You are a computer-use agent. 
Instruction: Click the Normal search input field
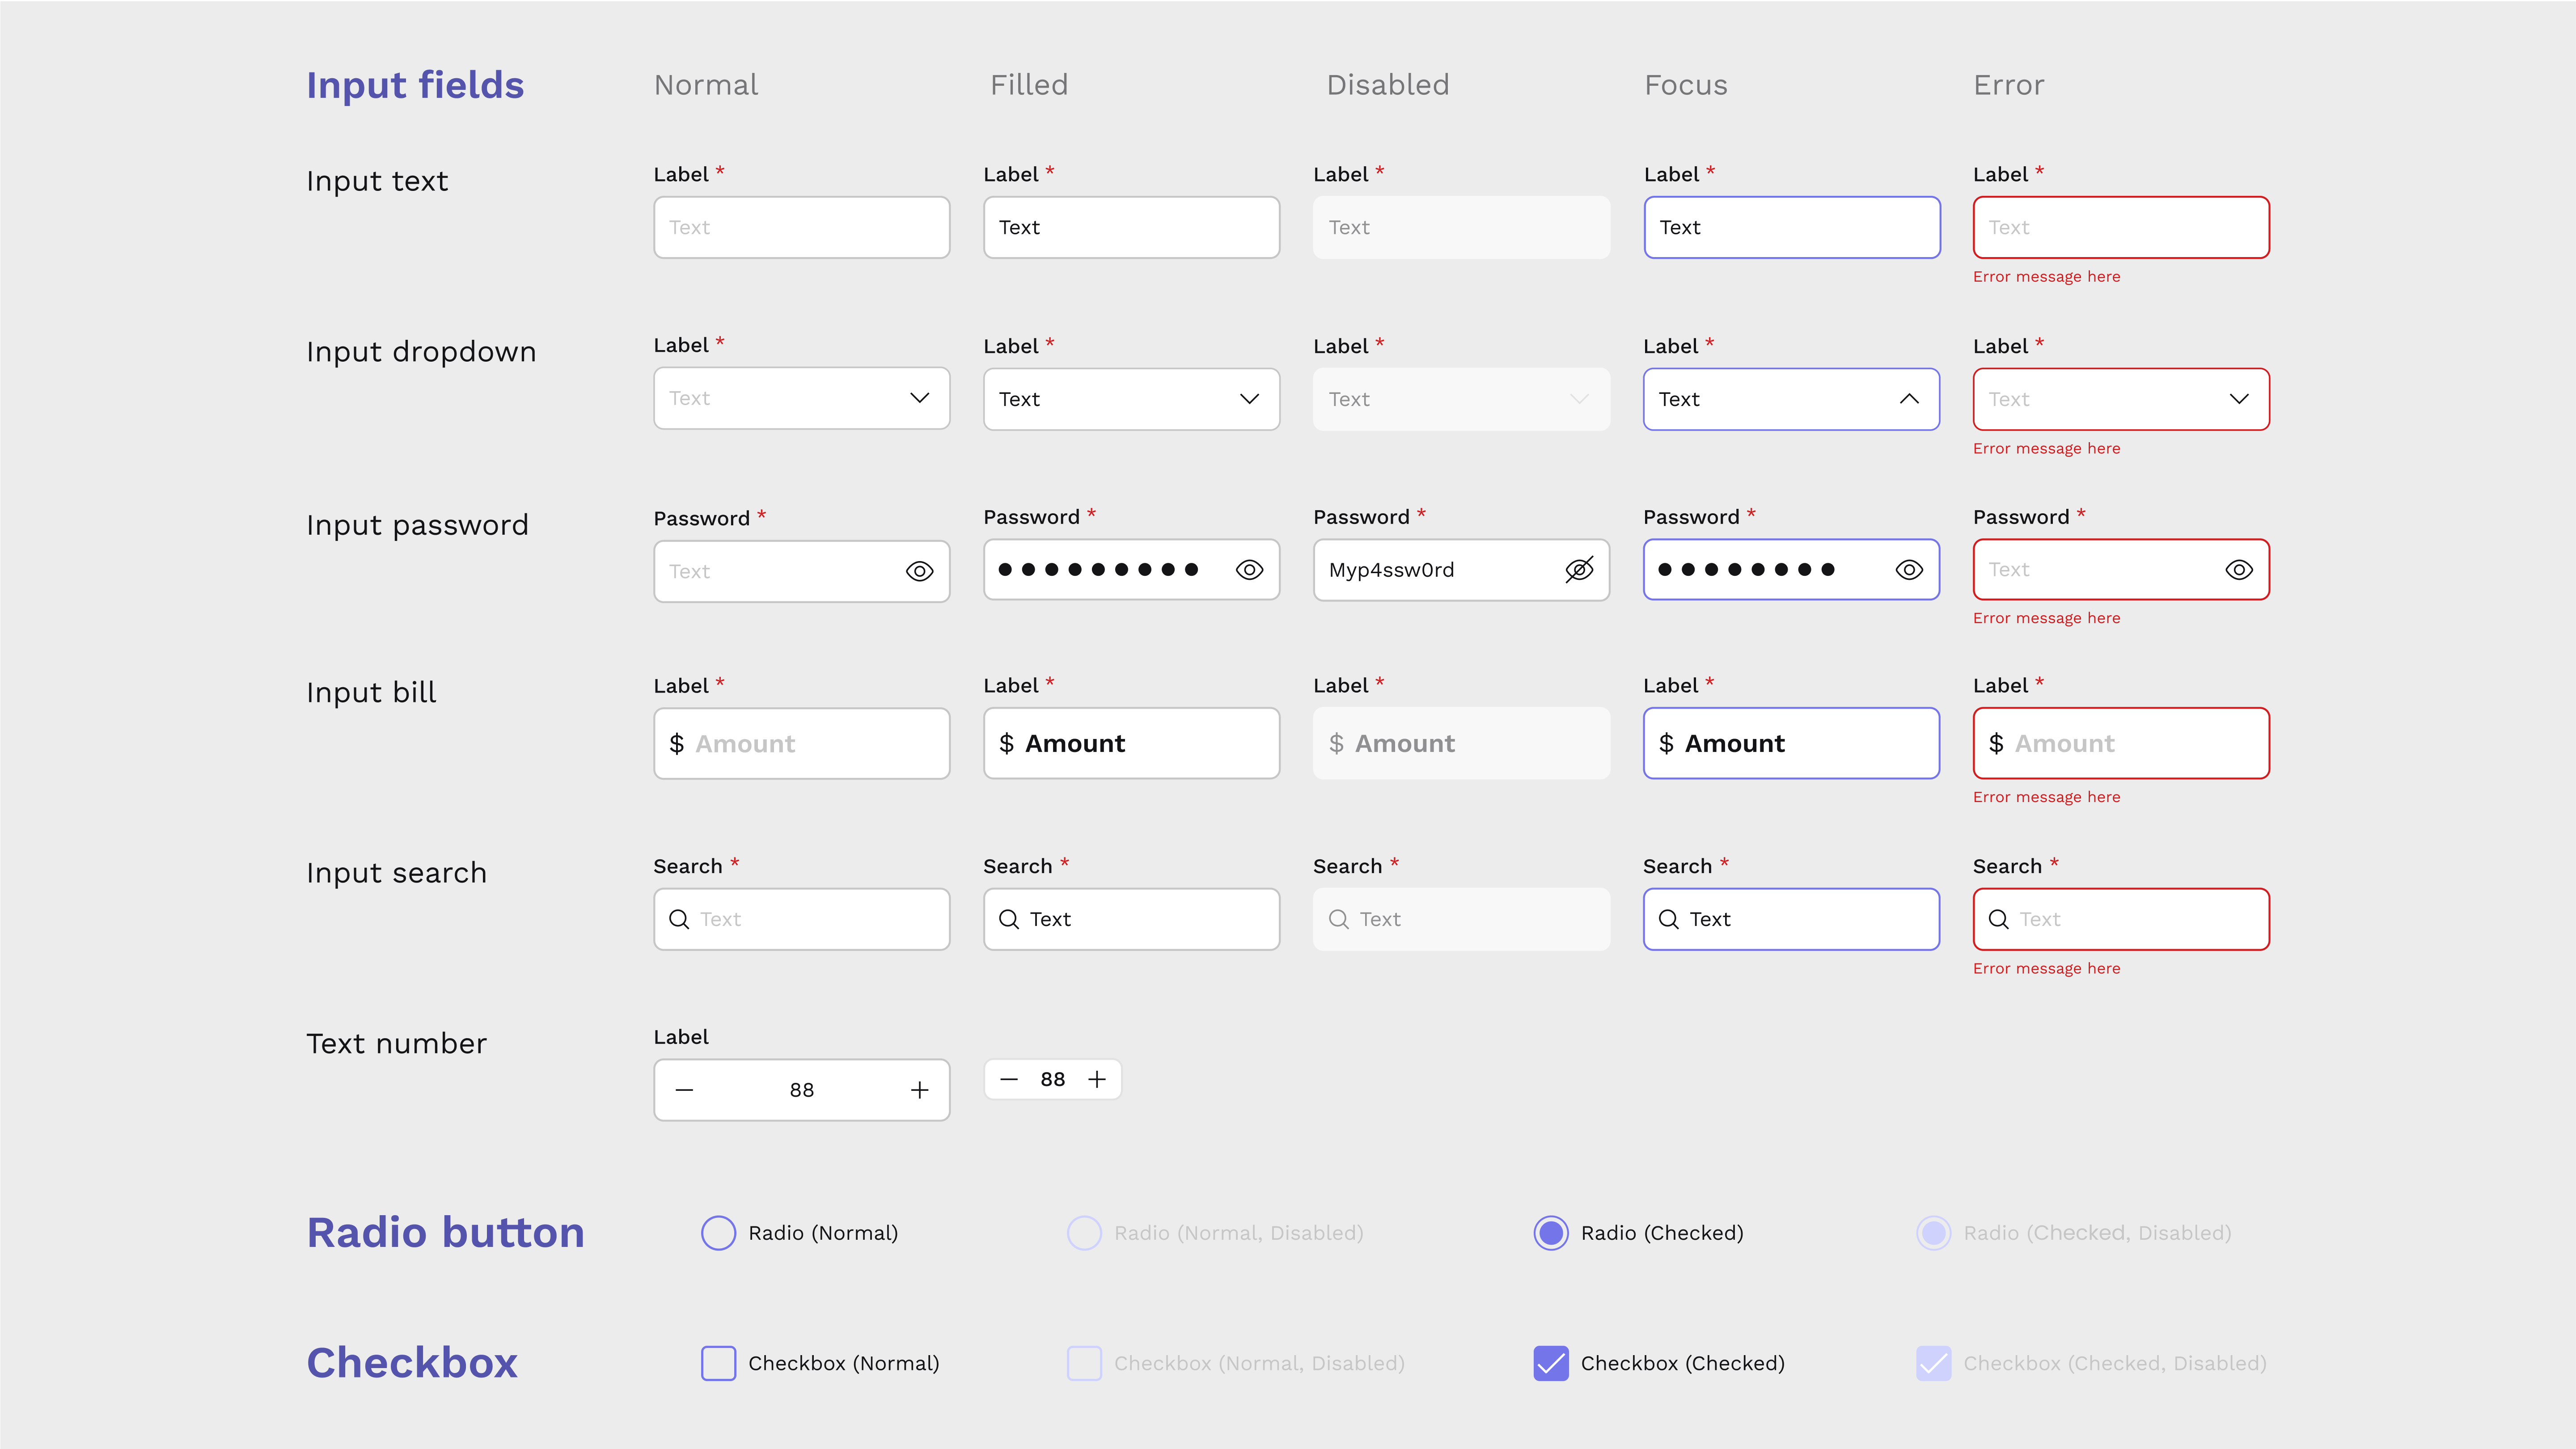click(802, 919)
